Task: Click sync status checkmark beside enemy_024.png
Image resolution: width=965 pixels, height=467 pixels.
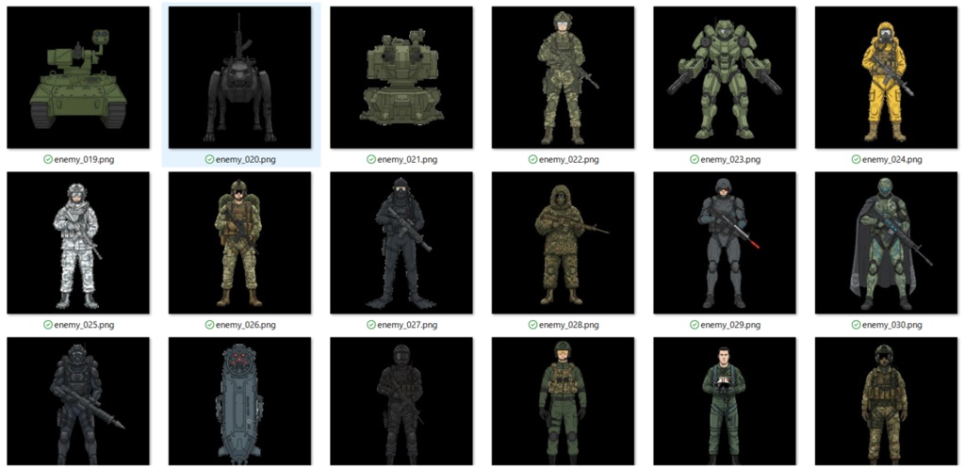Action: tap(856, 160)
